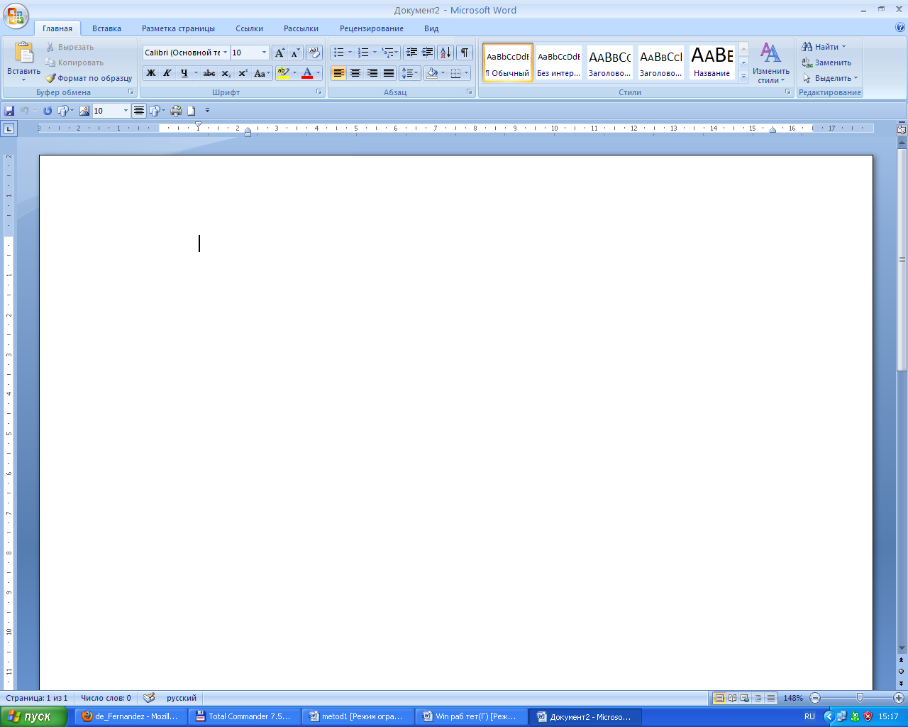Click the tab selector on ruler corner
The image size is (908, 727).
[9, 129]
